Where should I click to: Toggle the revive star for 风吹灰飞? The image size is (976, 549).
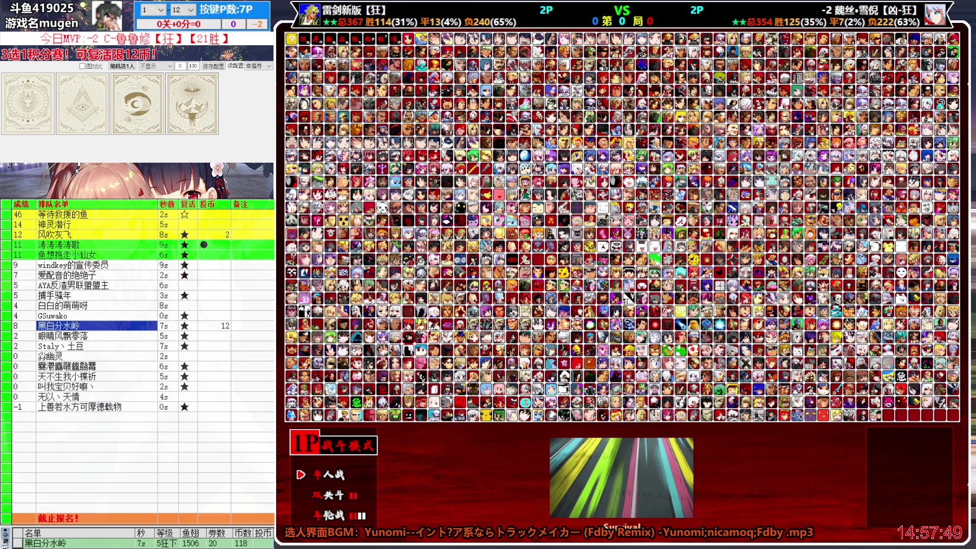pos(185,235)
